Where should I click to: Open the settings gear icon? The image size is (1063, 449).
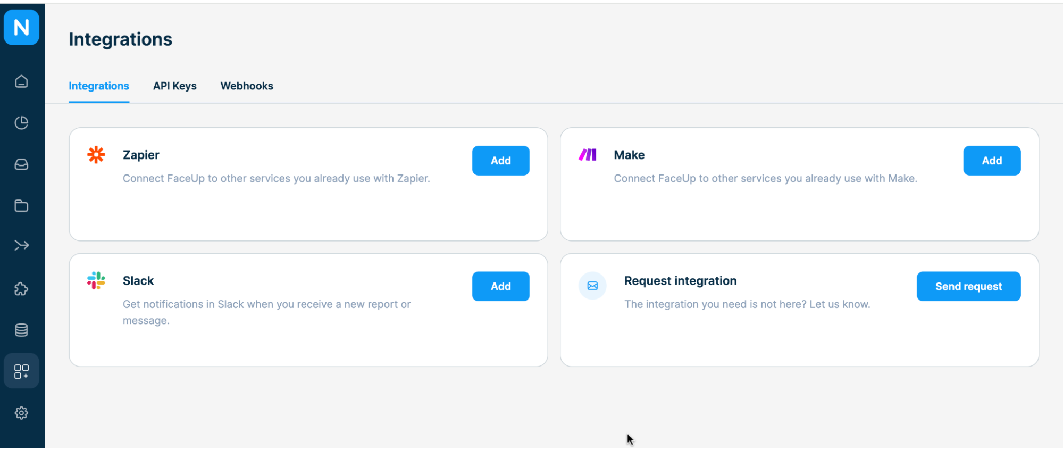pos(21,413)
